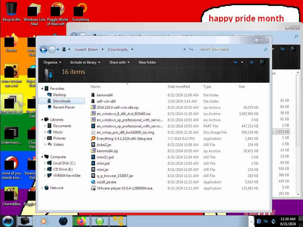Expand the Network tree node

point(42,188)
